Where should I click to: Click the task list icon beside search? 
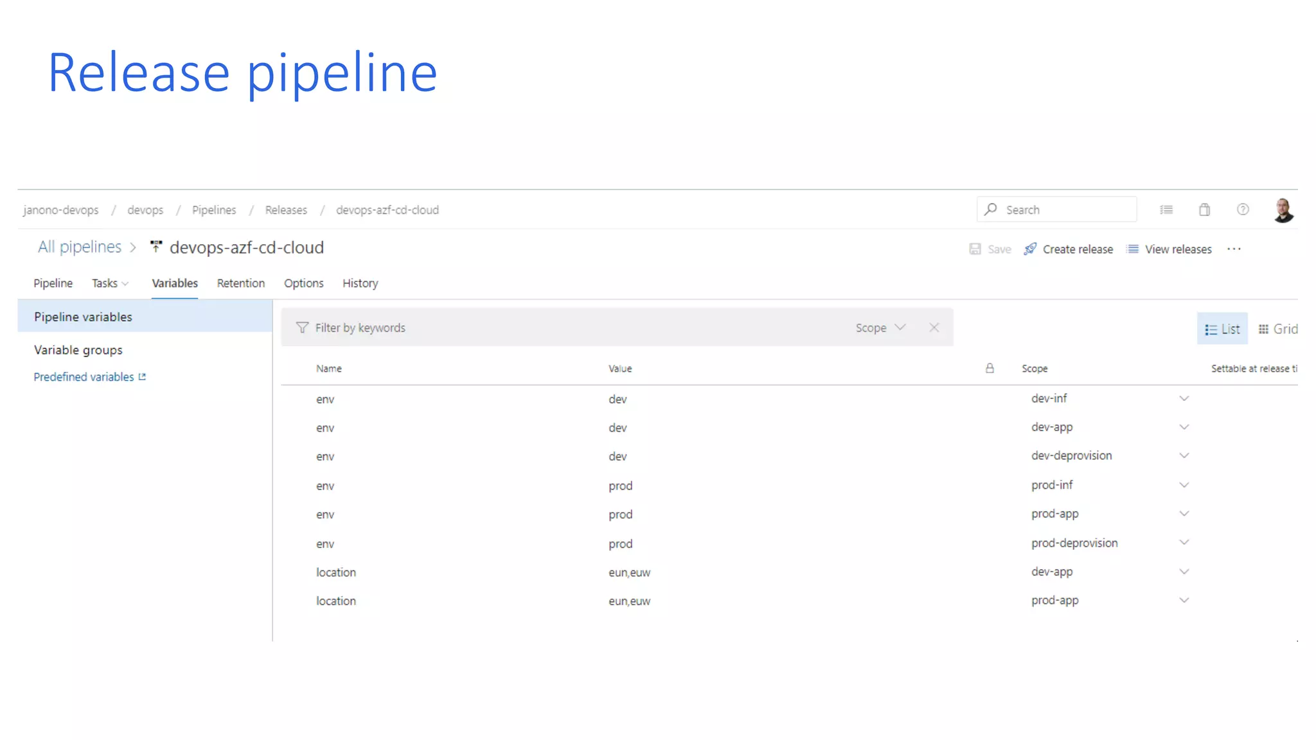click(1166, 209)
